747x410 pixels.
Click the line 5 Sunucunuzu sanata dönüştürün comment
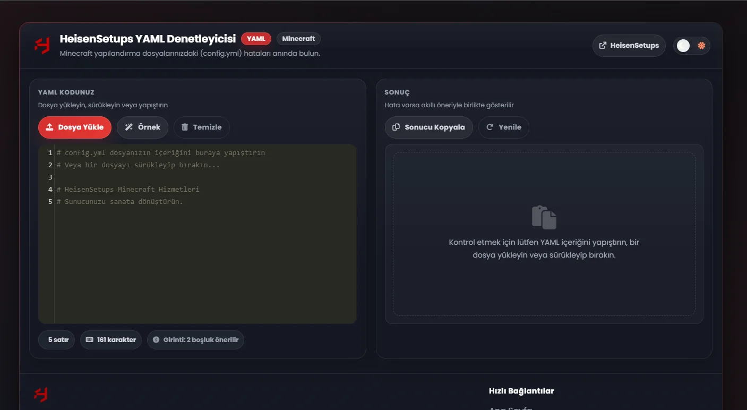pos(119,202)
